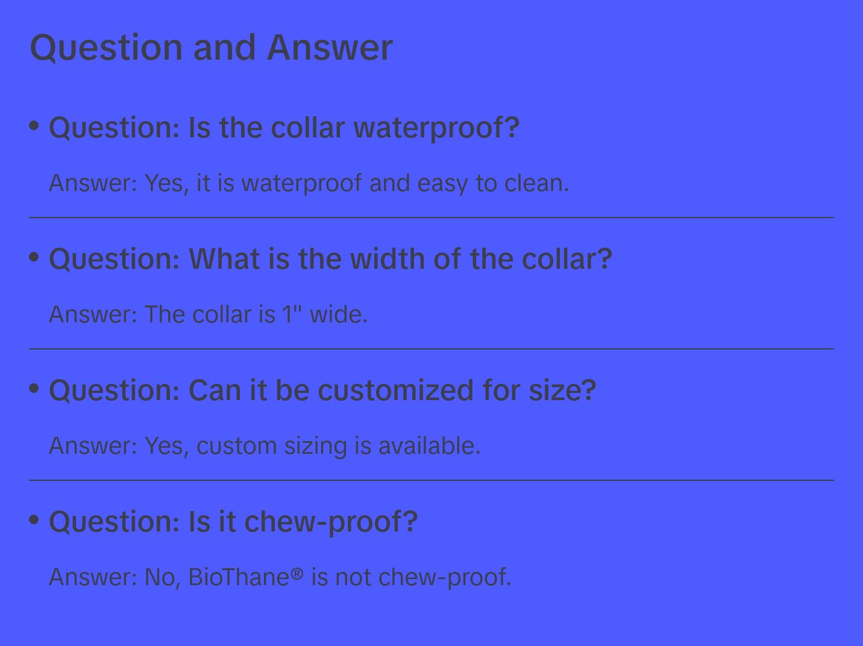Click the bullet beside the collar width question

click(x=34, y=257)
